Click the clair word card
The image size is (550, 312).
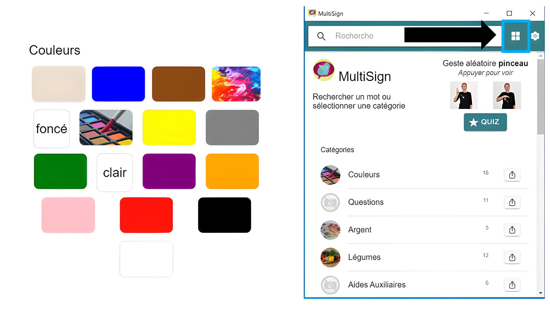click(115, 173)
